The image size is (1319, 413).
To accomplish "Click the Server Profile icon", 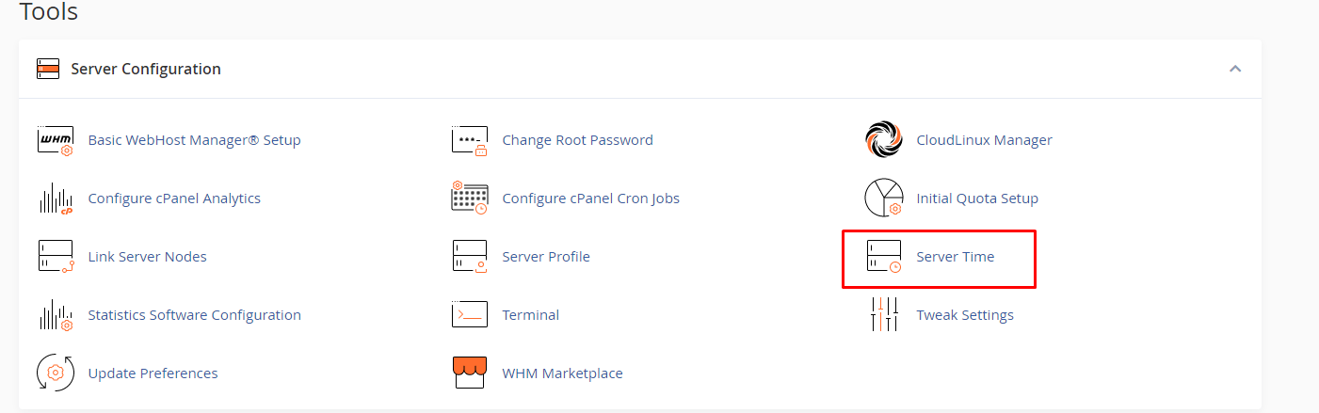I will (470, 257).
